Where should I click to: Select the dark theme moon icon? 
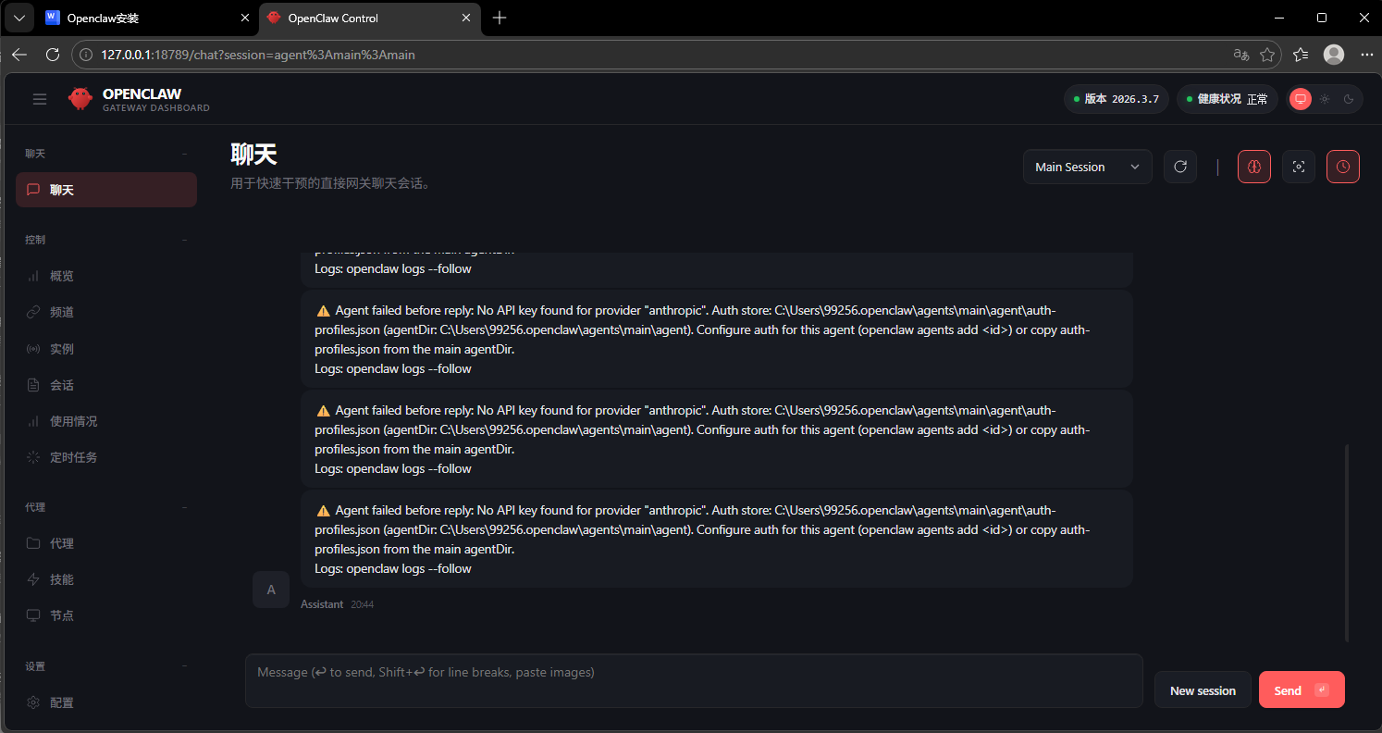pos(1349,99)
